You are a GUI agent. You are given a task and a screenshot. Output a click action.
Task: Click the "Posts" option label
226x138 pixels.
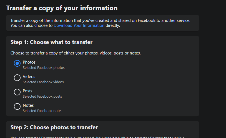click(x=27, y=91)
